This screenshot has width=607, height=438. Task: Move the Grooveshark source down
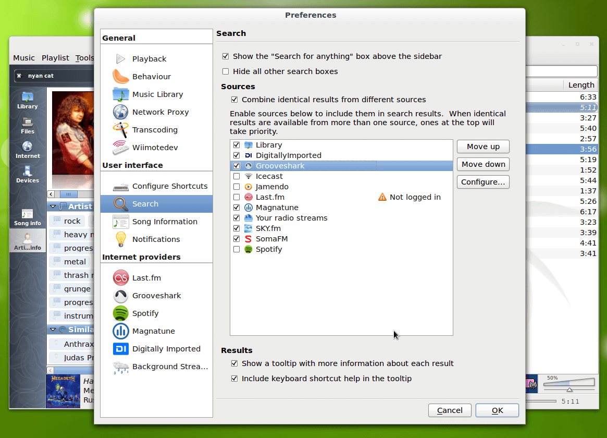(x=482, y=164)
